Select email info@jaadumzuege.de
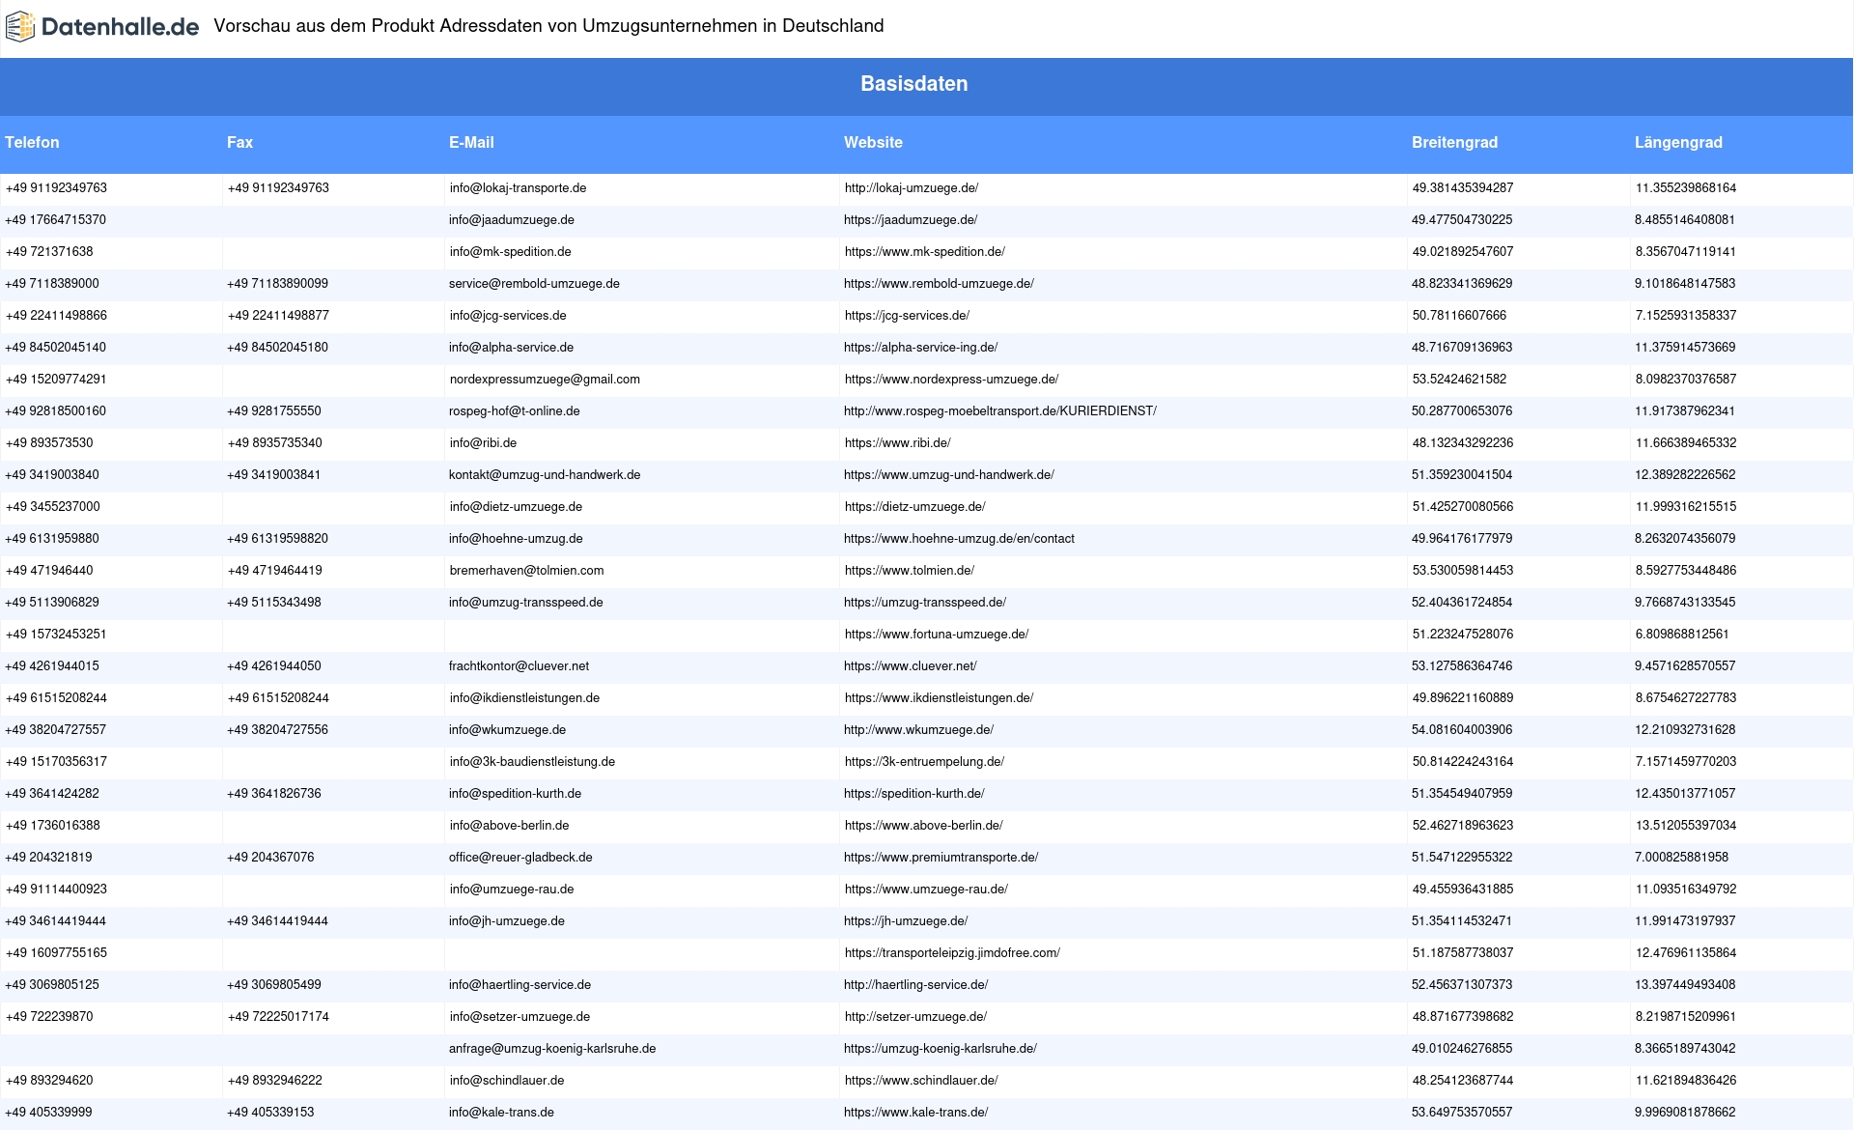 pos(512,220)
